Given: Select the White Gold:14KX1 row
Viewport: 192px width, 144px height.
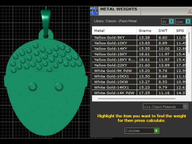Looking at the screenshot, I should pos(139,87).
